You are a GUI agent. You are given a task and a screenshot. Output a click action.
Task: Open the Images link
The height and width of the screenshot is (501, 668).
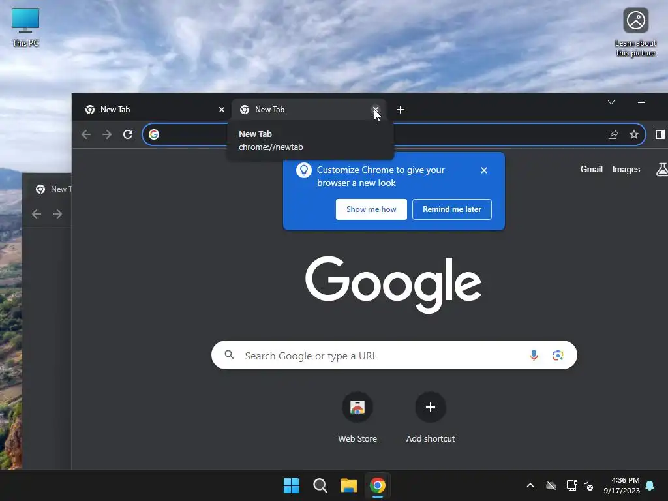[626, 170]
